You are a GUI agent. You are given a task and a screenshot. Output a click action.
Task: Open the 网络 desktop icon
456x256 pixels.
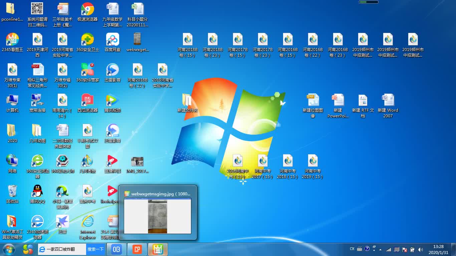click(x=12, y=164)
